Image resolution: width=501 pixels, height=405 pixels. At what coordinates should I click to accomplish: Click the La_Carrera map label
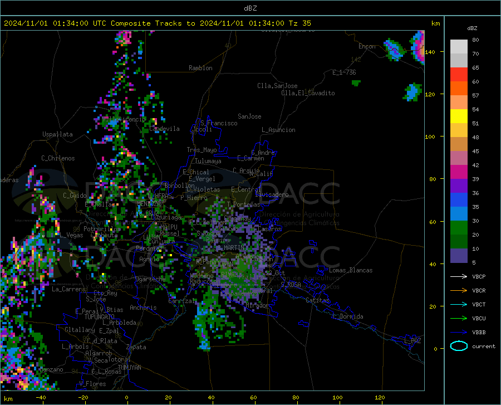coord(68,289)
